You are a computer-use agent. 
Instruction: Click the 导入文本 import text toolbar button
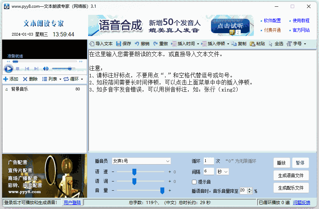pos(101,44)
